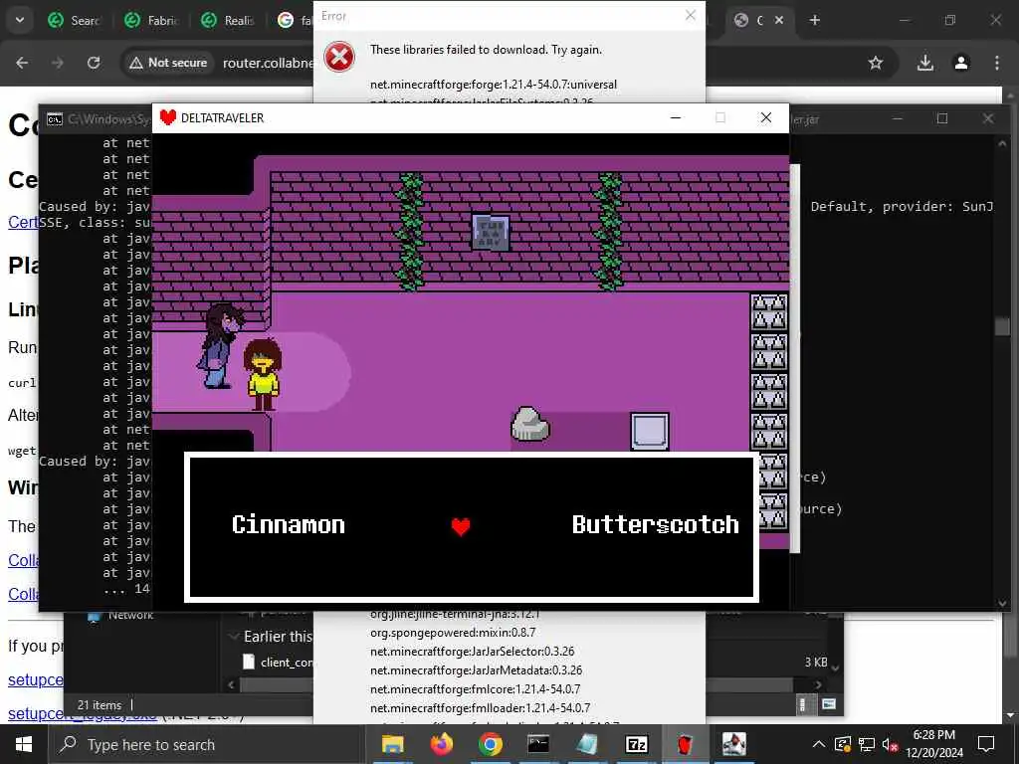Click the router.collabne address bar text
Image resolution: width=1019 pixels, height=764 pixels.
tap(268, 63)
